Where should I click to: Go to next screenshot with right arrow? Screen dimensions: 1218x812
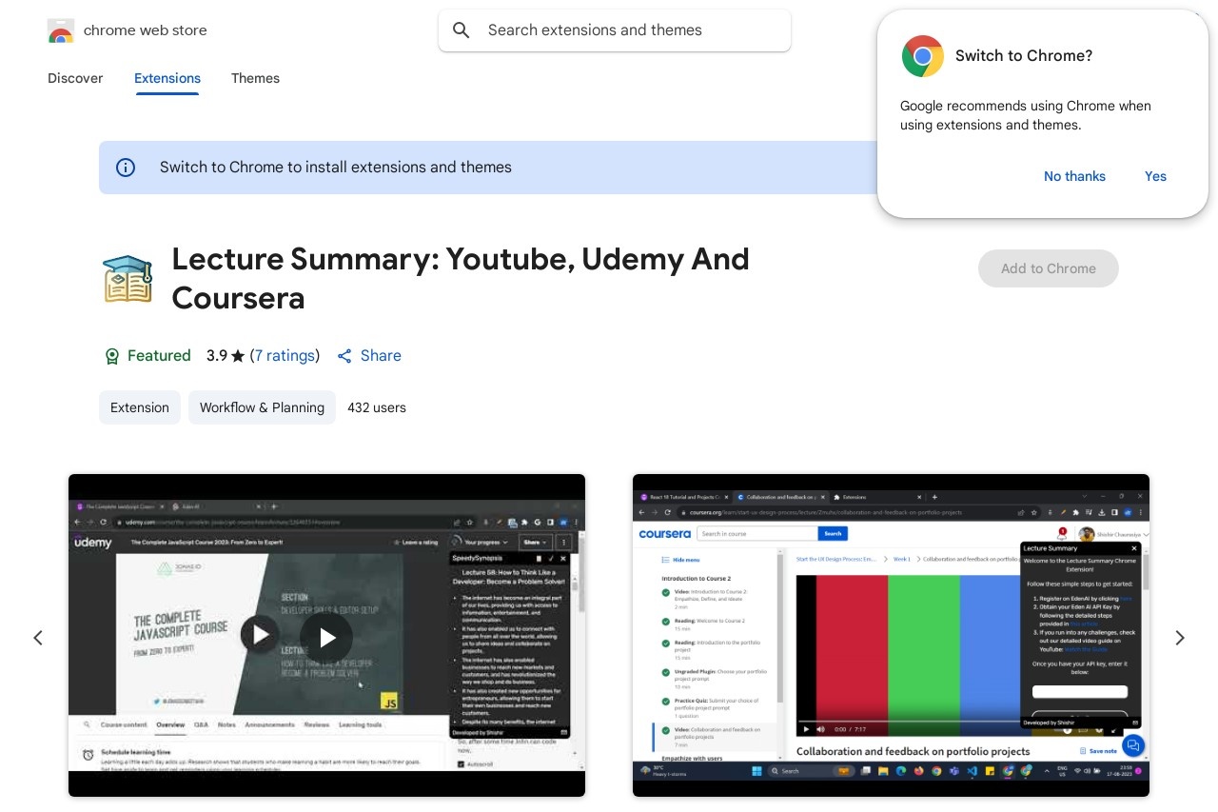point(1180,638)
